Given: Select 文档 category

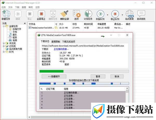Looking at the screenshot, I should [x=15, y=32].
